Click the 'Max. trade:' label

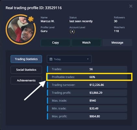tap(59, 101)
